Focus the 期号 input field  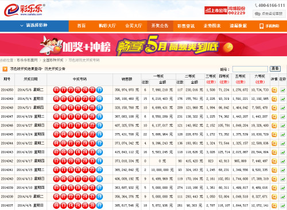pyautogui.click(x=250, y=69)
